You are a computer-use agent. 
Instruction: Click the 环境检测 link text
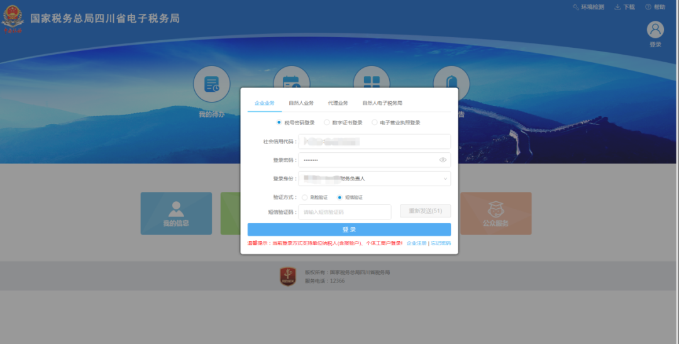(592, 7)
